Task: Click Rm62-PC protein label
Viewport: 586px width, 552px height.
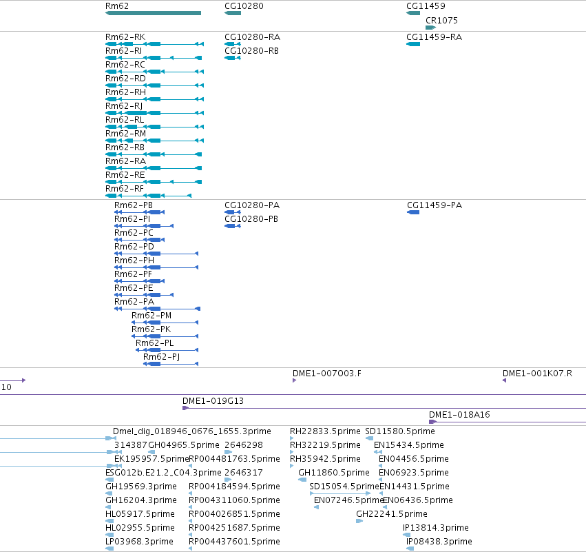Action: 134,233
